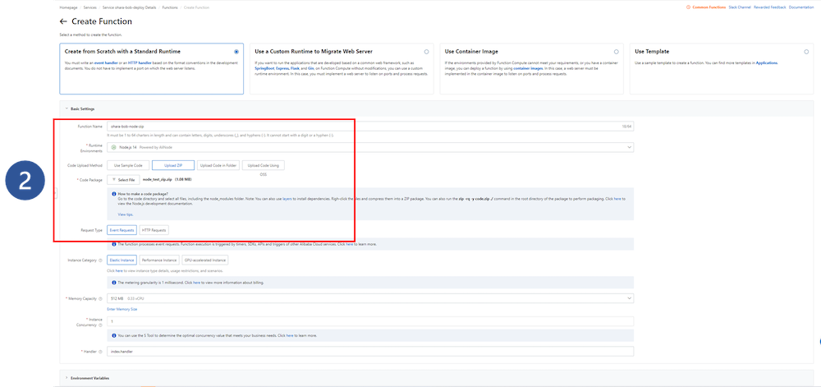The height and width of the screenshot is (387, 821).
Task: Click the help icon next to Instance Category
Action: 100,260
